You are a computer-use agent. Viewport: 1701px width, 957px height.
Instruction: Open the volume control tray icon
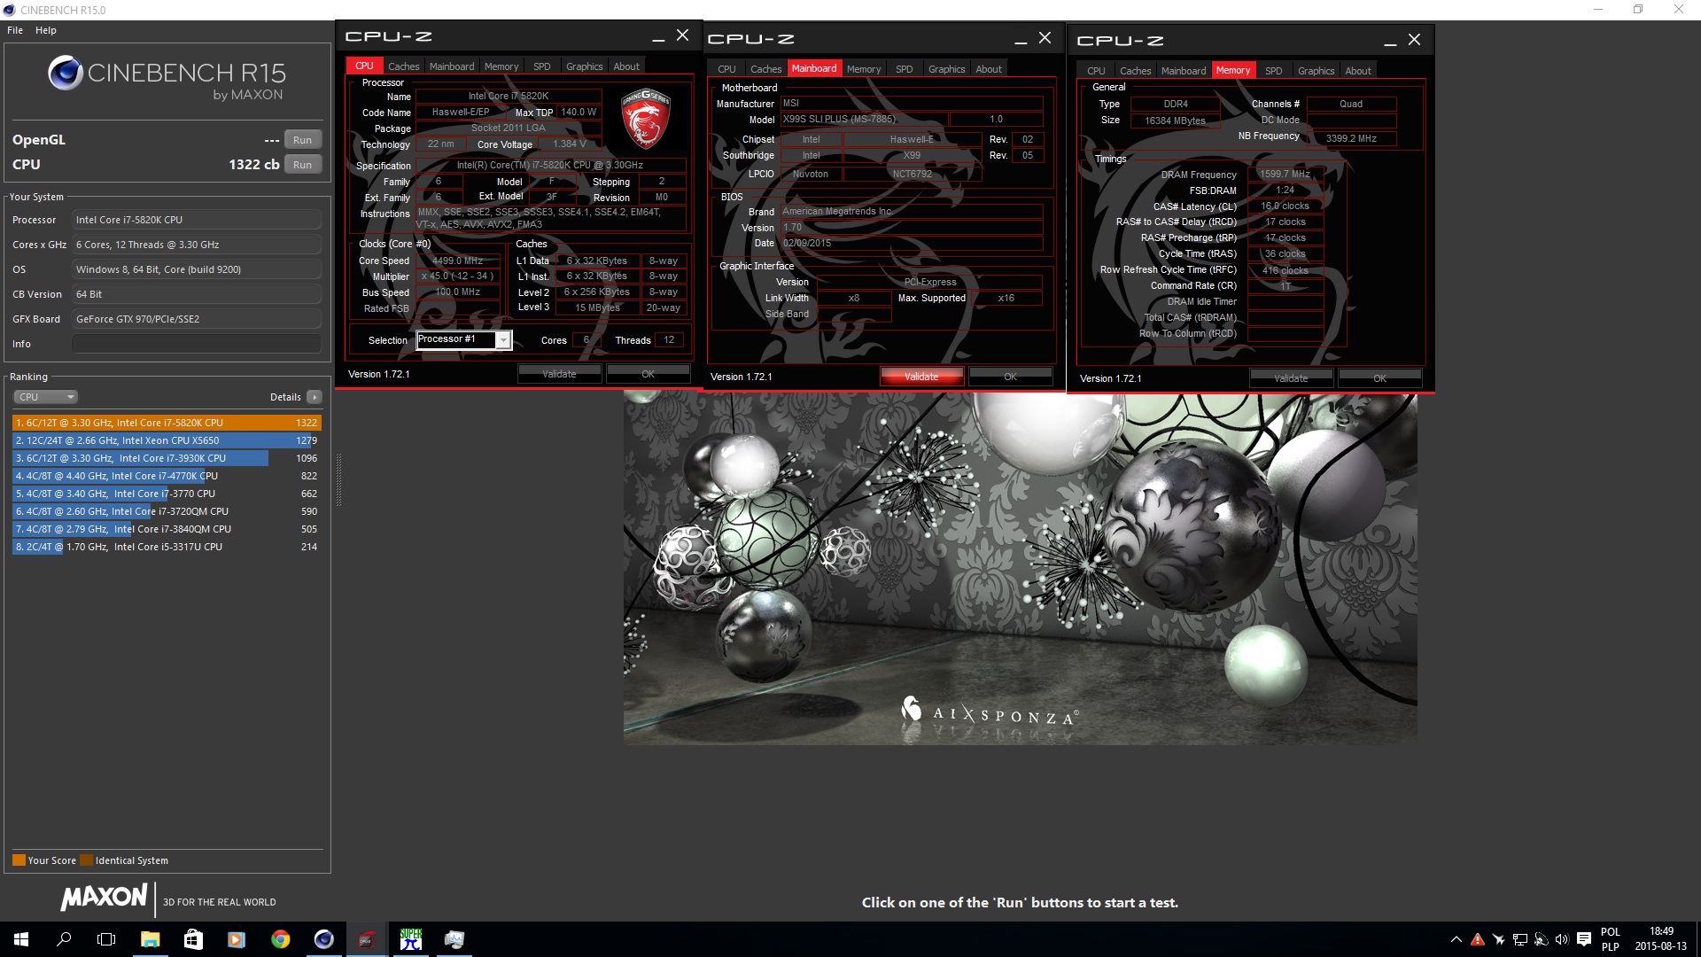tap(1561, 939)
